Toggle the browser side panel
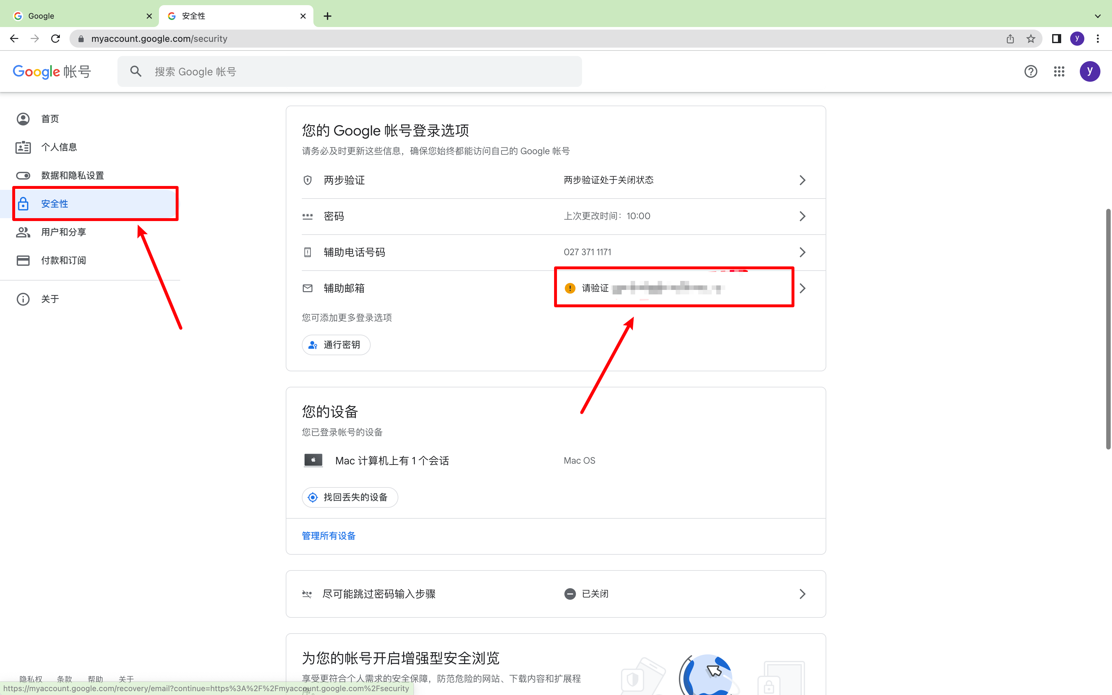1112x695 pixels. (1056, 39)
